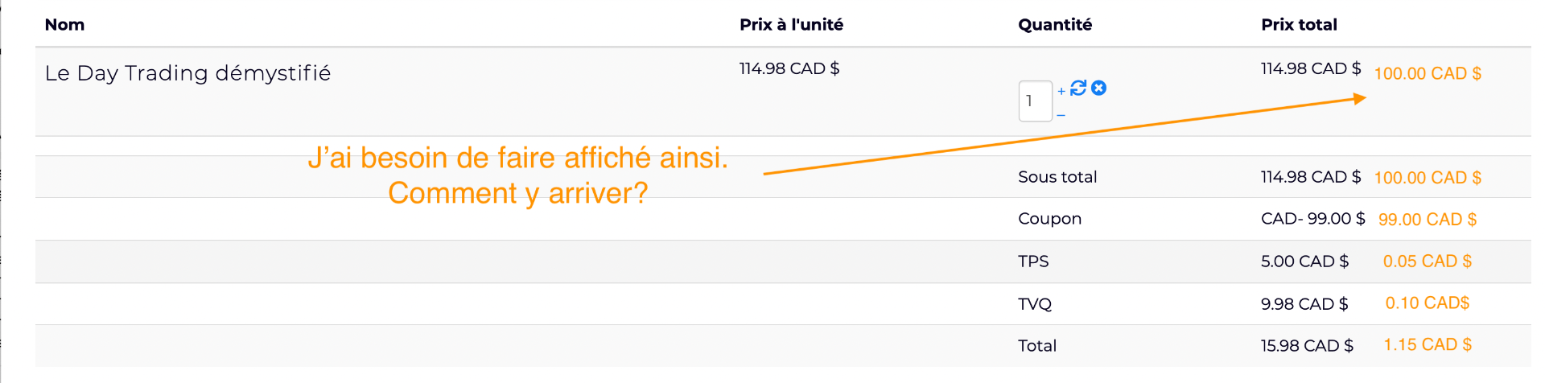Viewport: 1545px width, 383px height.
Task: Click the orange "Comment y arriver?" annotation
Action: [x=517, y=193]
